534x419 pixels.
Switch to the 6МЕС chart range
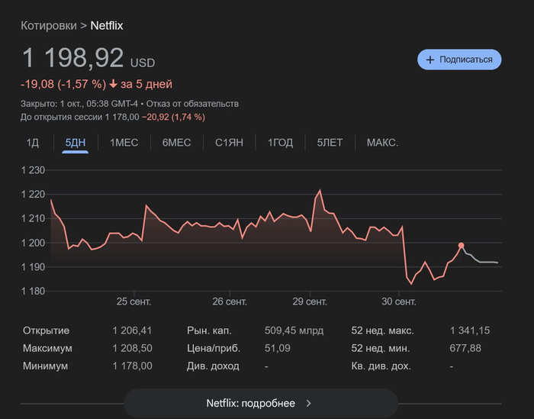(x=176, y=143)
